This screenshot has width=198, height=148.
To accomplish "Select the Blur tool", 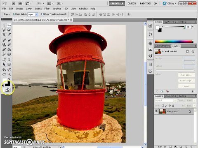I will pos(4,54).
